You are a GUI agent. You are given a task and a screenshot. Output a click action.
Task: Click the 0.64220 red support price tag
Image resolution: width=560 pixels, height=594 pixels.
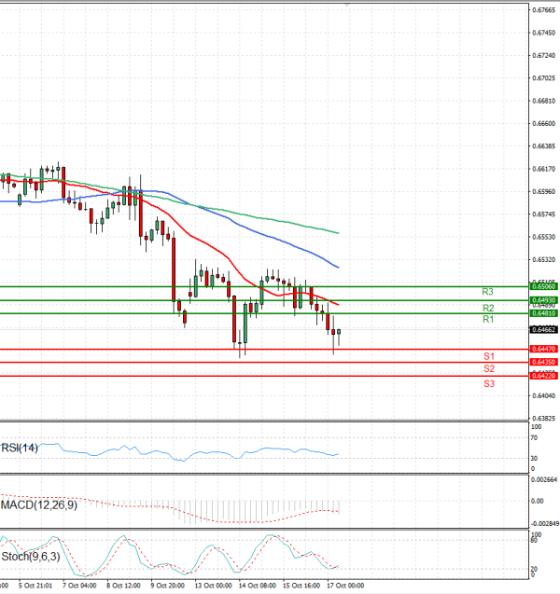(543, 376)
